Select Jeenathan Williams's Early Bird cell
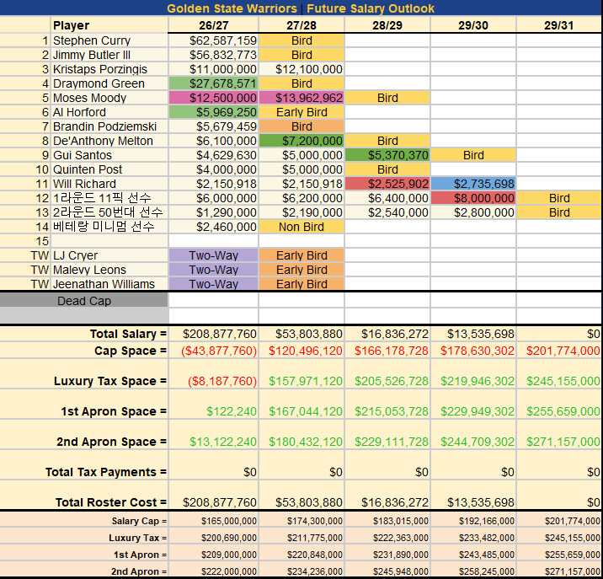The image size is (603, 579). pos(301,284)
